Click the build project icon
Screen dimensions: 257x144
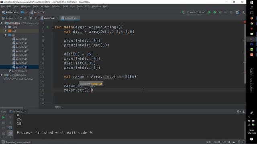pyautogui.click(x=183, y=12)
